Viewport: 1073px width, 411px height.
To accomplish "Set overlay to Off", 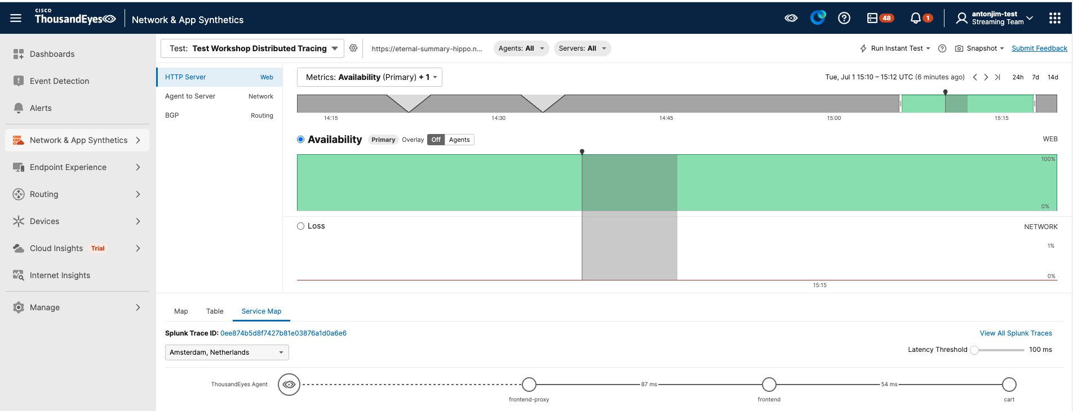I will tap(436, 140).
